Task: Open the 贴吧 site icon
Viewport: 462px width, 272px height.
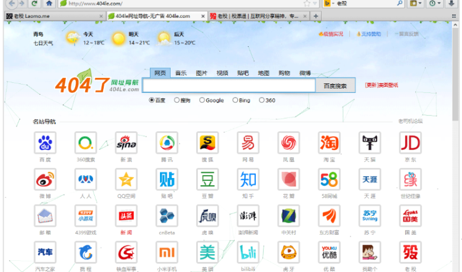Action: [x=167, y=179]
